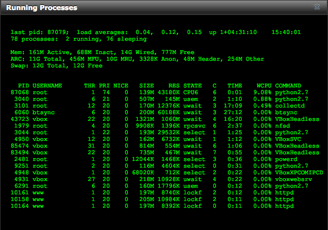This screenshot has width=328, height=230.
Task: Click the PID column header
Action: [23, 86]
